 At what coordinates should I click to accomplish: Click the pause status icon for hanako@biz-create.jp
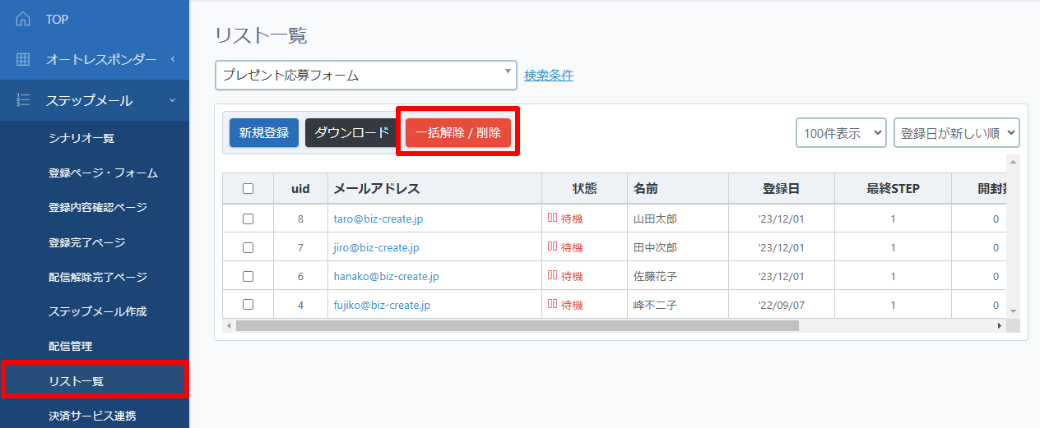(552, 276)
